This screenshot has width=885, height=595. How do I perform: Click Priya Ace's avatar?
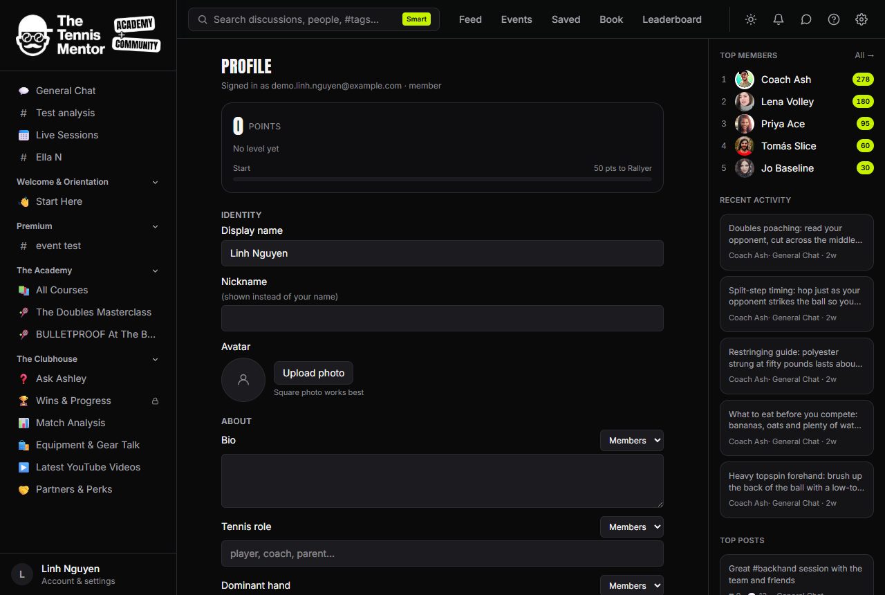tap(745, 124)
